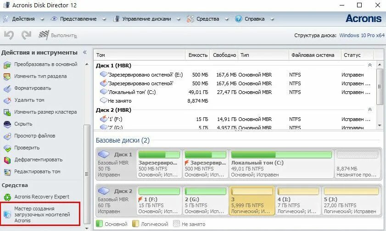Select volume 3 5,999 ГБ block

252,201
